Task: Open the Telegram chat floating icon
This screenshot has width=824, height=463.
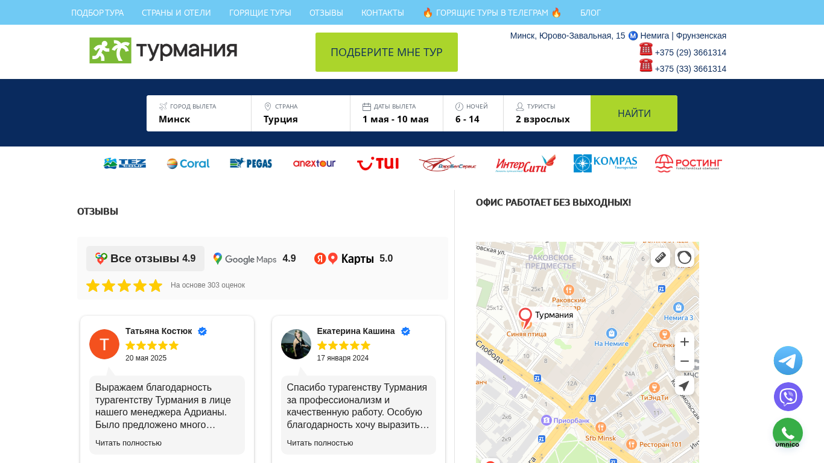Action: (788, 361)
